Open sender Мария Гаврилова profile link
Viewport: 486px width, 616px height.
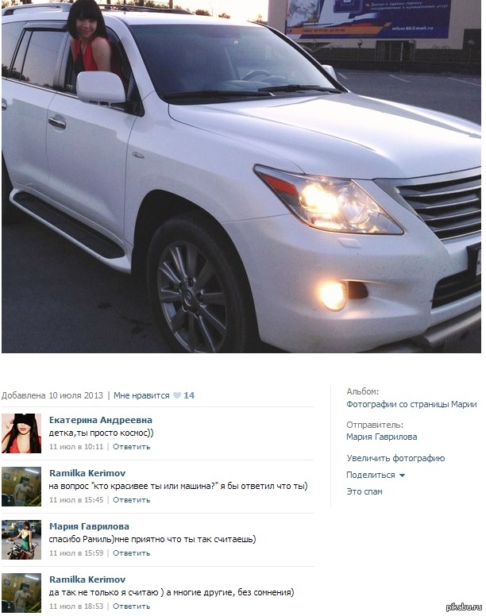click(x=381, y=437)
